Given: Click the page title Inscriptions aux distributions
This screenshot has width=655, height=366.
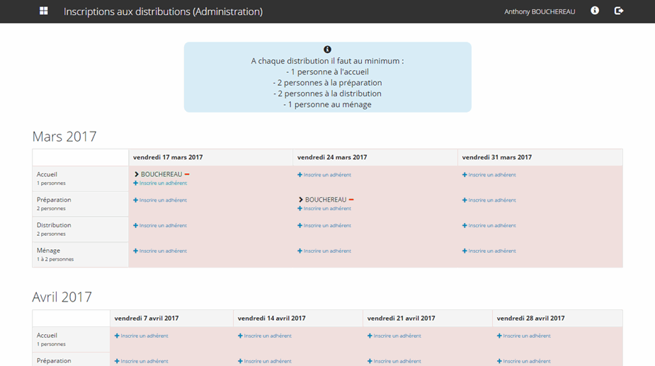Looking at the screenshot, I should 163,12.
